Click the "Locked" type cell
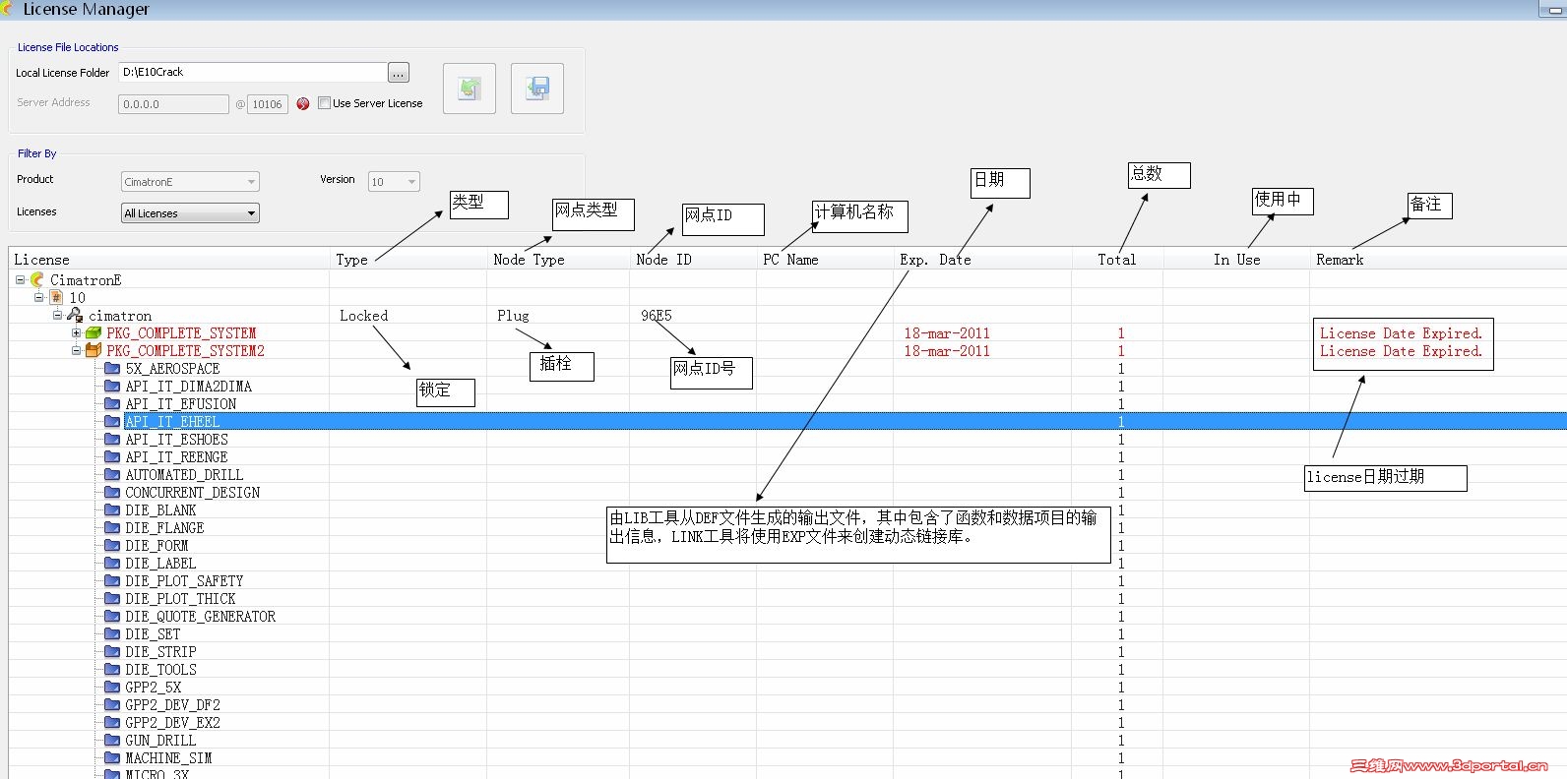 click(364, 316)
